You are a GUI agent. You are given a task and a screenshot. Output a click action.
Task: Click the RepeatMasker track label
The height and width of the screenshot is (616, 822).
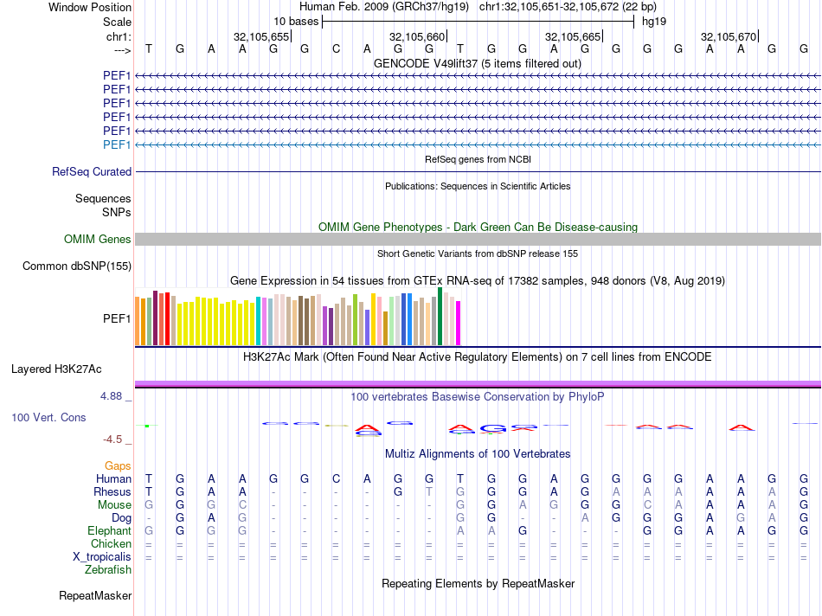pyautogui.click(x=95, y=595)
